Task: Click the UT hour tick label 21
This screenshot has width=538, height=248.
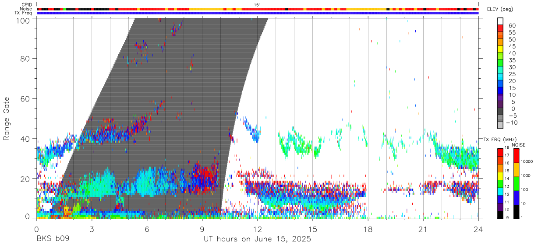Action: point(423,229)
